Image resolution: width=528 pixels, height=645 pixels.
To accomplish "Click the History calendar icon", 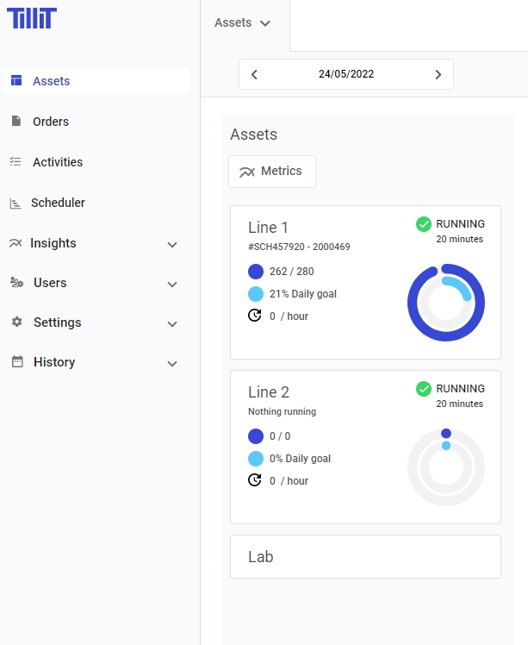I will click(16, 362).
